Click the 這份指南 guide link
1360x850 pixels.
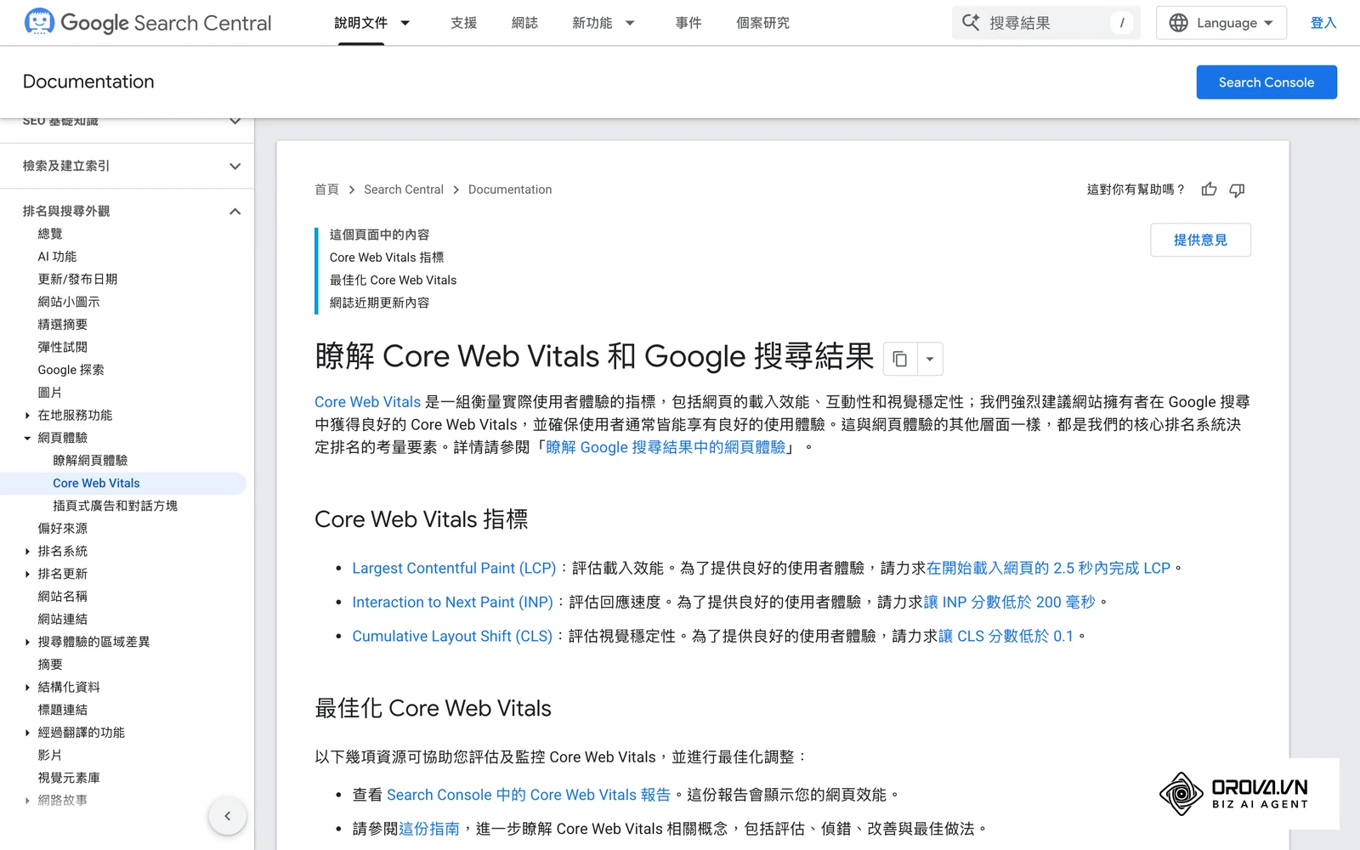[429, 829]
